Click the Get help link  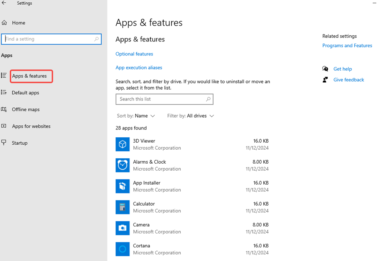click(342, 69)
